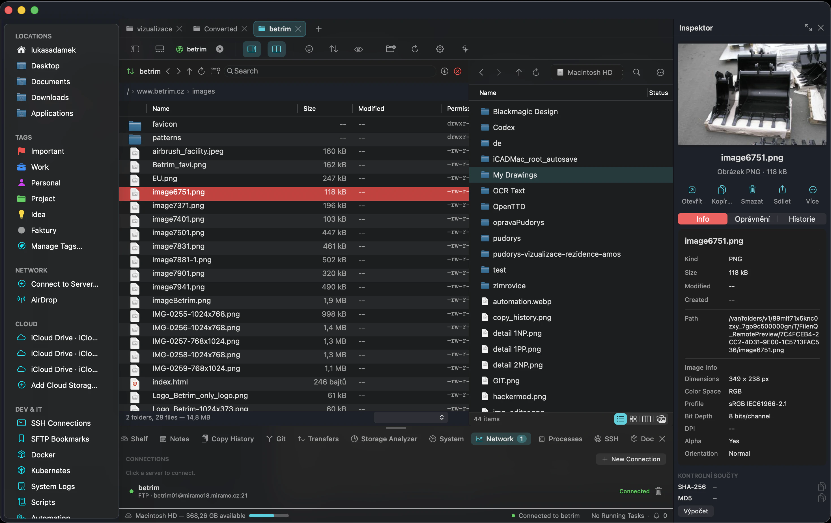Click Smazat trash action in Inspektor
831x523 pixels.
coord(752,195)
